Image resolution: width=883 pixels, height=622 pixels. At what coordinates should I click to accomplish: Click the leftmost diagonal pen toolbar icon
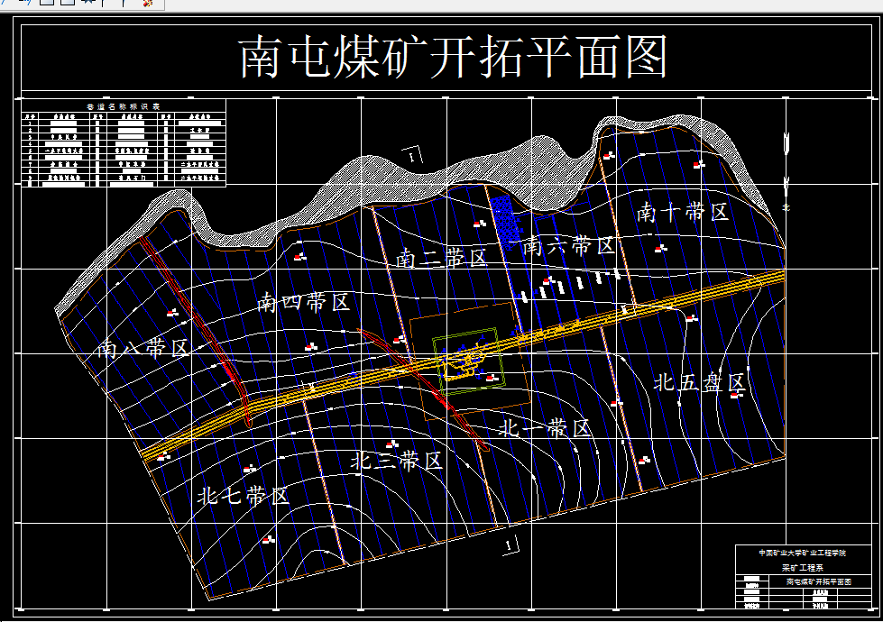pos(2,5)
